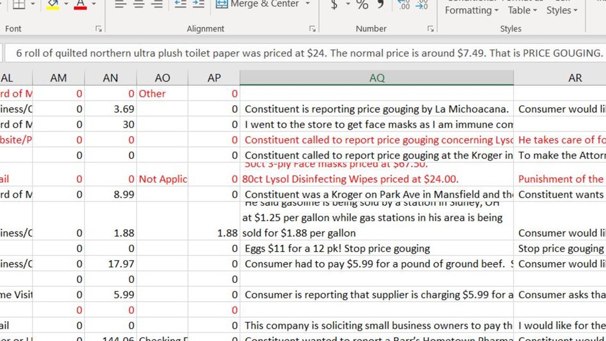Select the red cell about Lysol price gouging call
The image size is (606, 341).
click(x=377, y=140)
